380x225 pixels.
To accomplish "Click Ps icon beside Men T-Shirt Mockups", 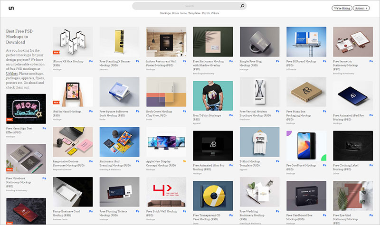I will [x=231, y=115].
